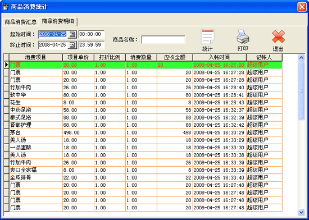Click the scroll up arrow of the table

301,57
